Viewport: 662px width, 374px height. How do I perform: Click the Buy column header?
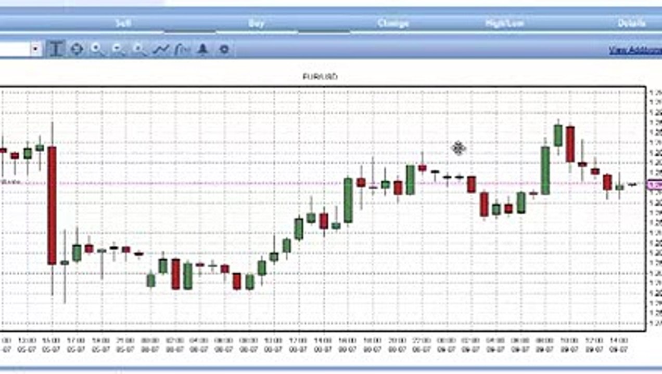tap(256, 23)
